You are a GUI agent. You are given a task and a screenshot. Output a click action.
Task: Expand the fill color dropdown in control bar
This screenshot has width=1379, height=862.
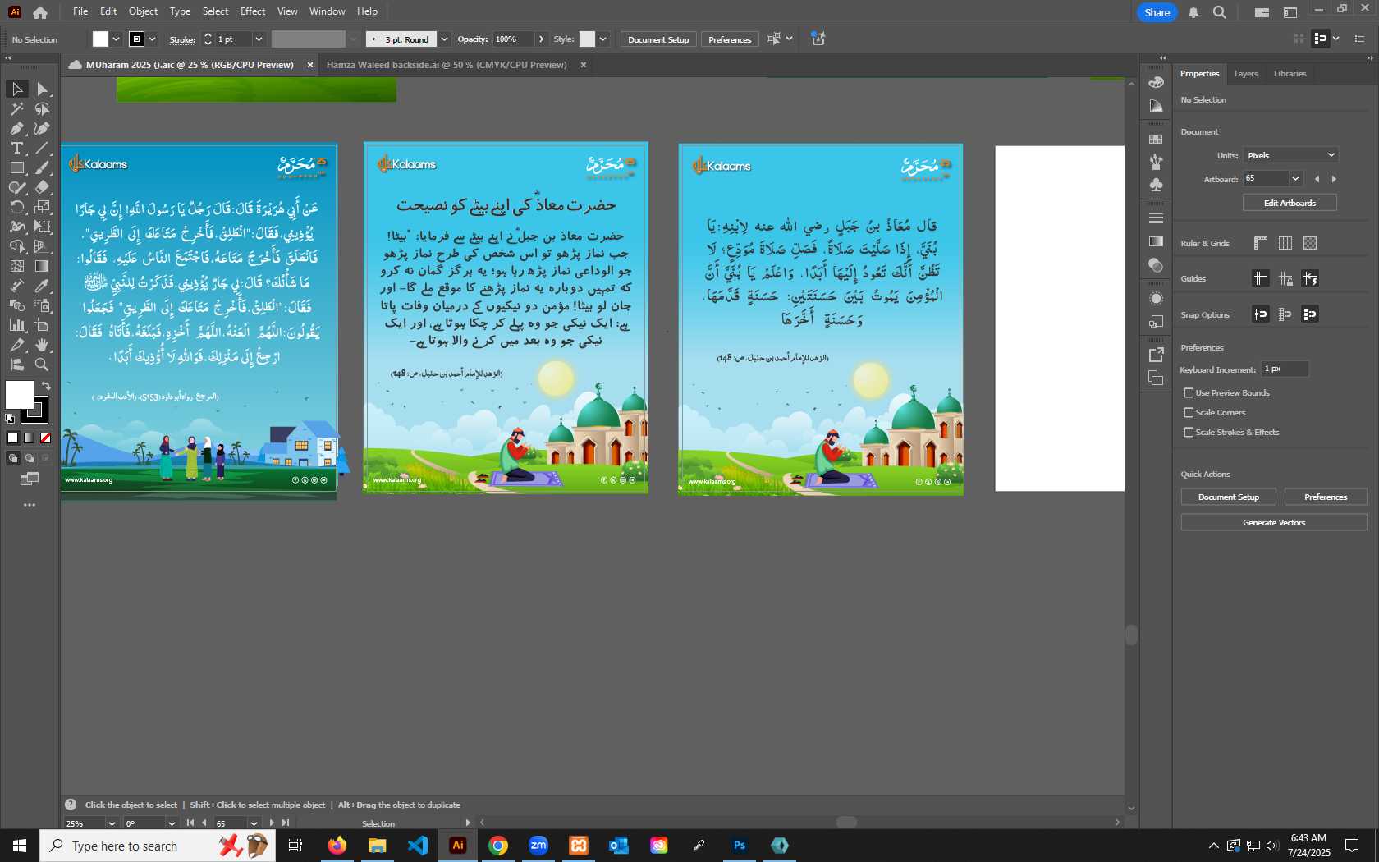[x=116, y=39]
